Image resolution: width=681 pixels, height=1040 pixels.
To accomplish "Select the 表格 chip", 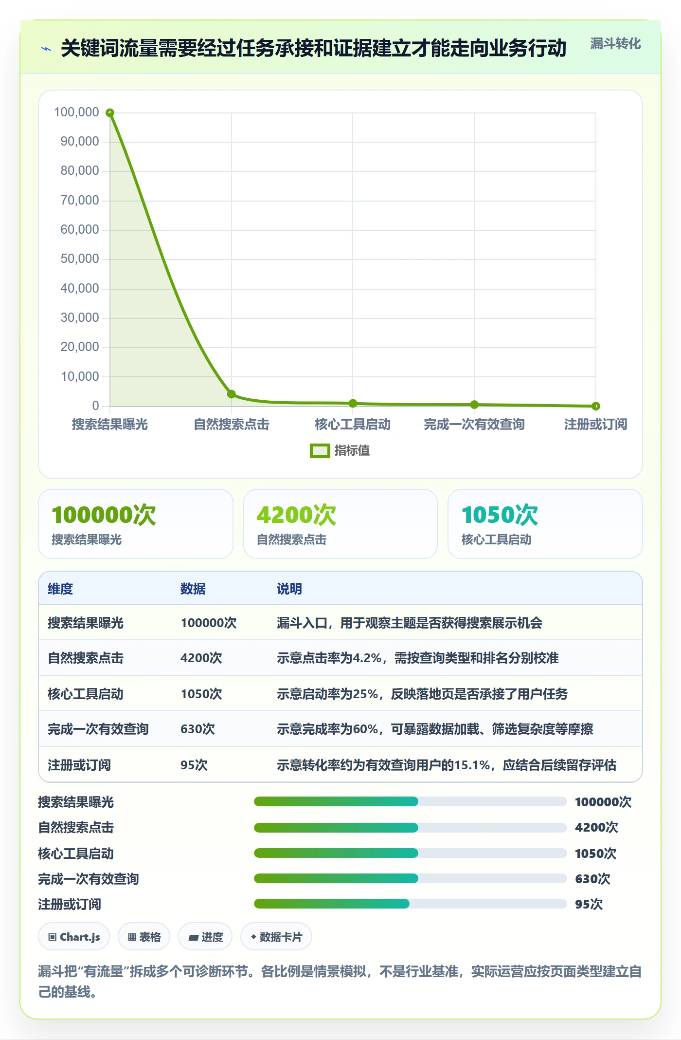I will 144,937.
